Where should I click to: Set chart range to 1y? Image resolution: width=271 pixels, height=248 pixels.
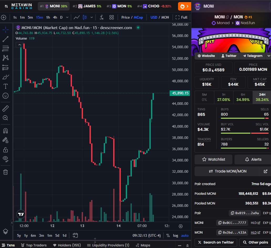(26, 236)
